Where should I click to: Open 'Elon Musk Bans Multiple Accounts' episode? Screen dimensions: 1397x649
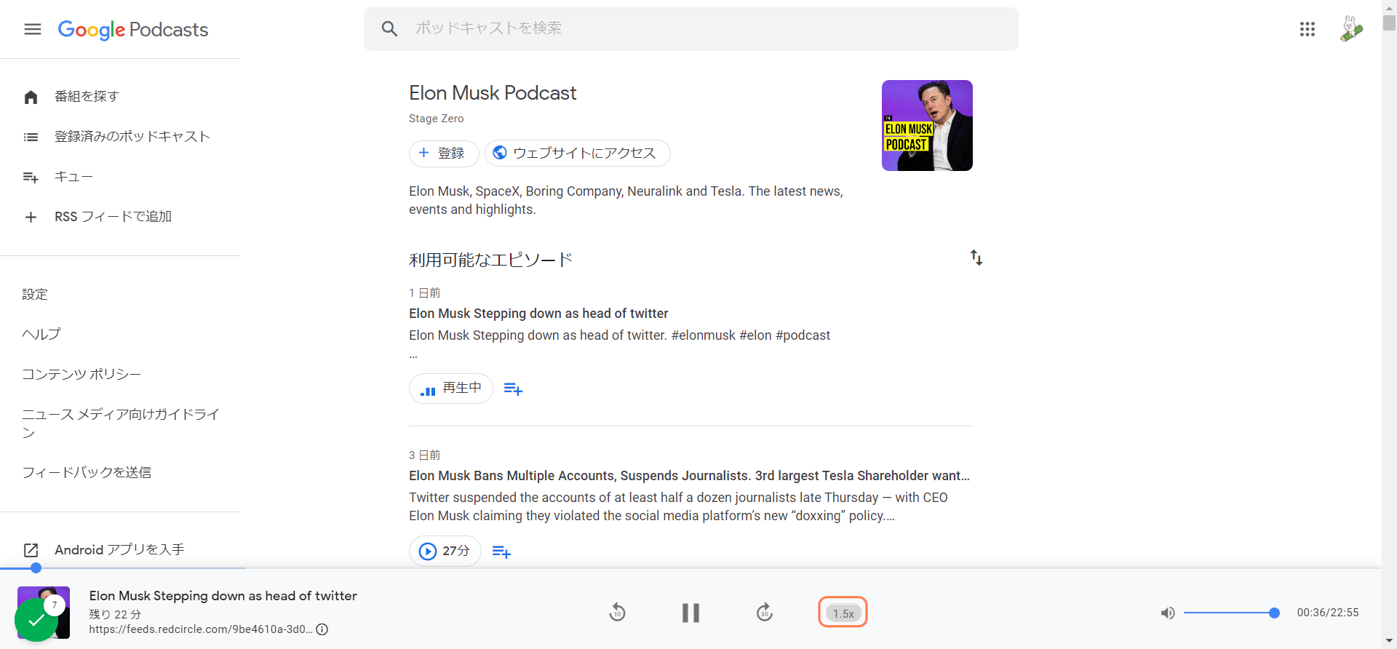pos(689,476)
